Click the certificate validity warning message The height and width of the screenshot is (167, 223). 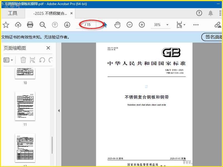click(36, 37)
